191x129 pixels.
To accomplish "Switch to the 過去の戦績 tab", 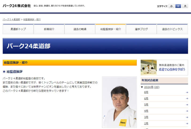I will coord(80,29).
